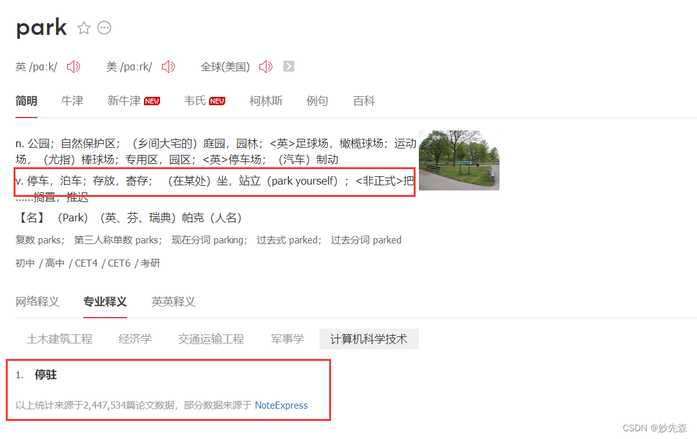Play the British pronunciation audio
This screenshot has height=439, width=697.
[x=74, y=66]
